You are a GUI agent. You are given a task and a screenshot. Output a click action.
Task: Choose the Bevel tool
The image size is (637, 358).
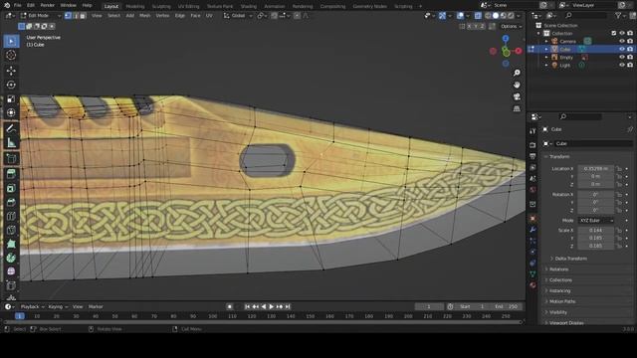click(x=11, y=202)
